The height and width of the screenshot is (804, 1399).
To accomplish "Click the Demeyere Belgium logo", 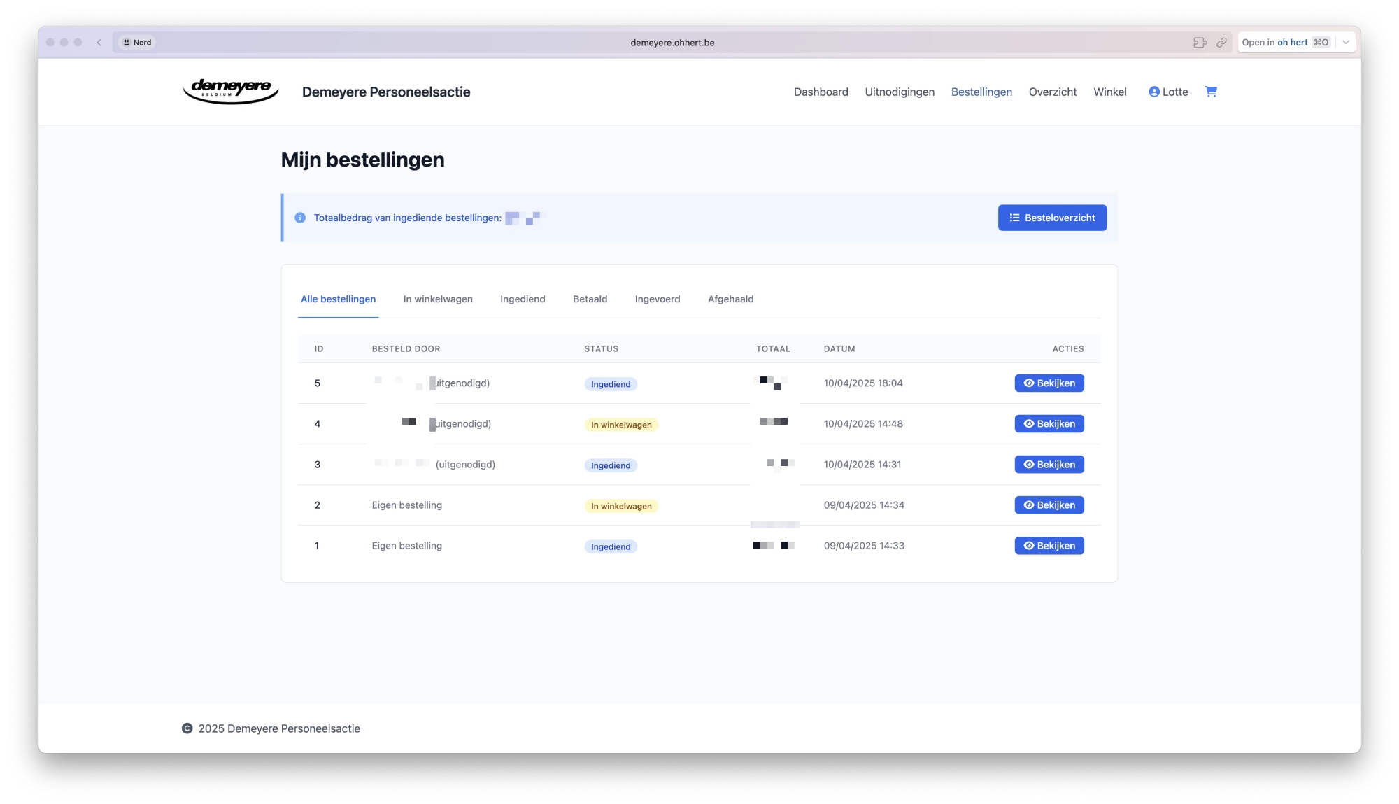I will click(231, 91).
